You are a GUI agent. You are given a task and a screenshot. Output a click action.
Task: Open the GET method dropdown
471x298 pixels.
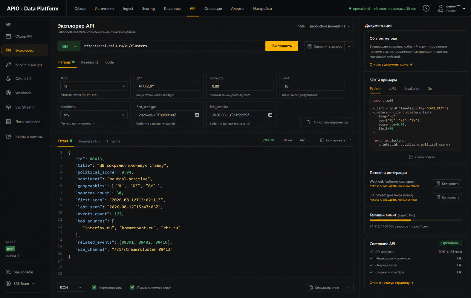click(69, 46)
